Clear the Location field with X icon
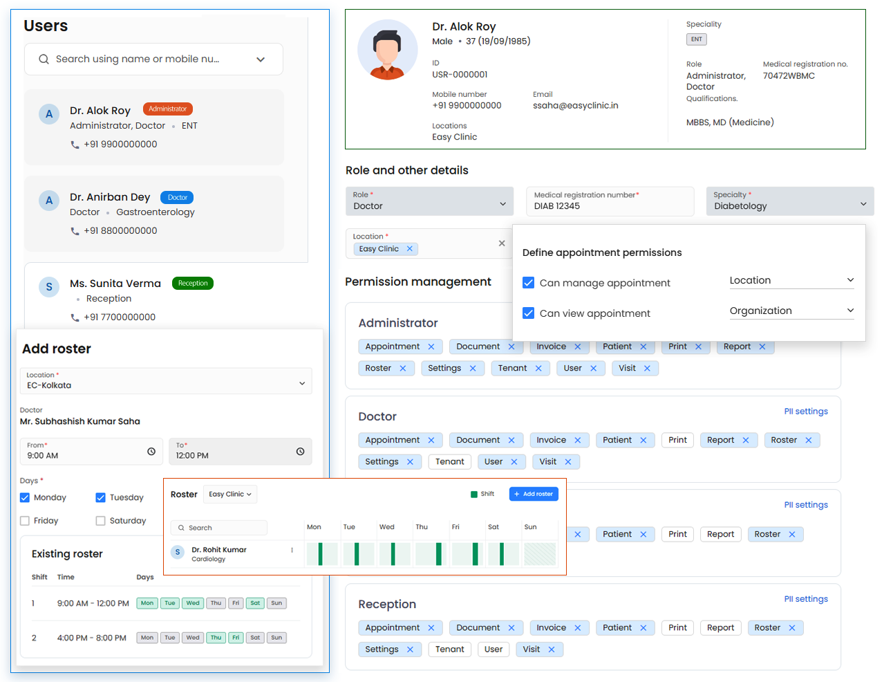 tap(502, 243)
